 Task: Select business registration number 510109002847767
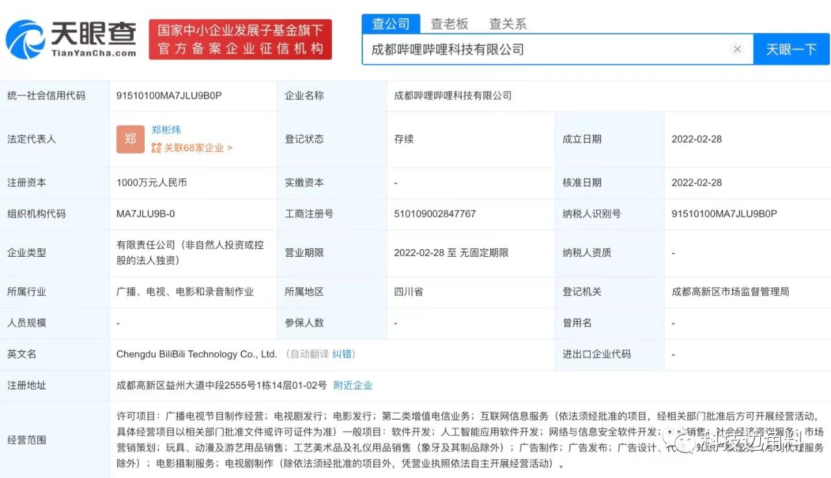[x=435, y=213]
